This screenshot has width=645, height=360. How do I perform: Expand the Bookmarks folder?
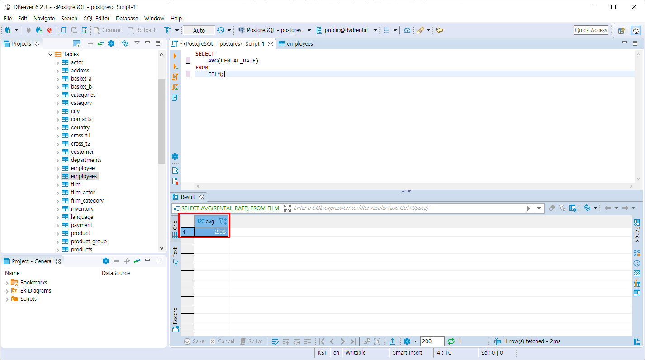(x=7, y=283)
